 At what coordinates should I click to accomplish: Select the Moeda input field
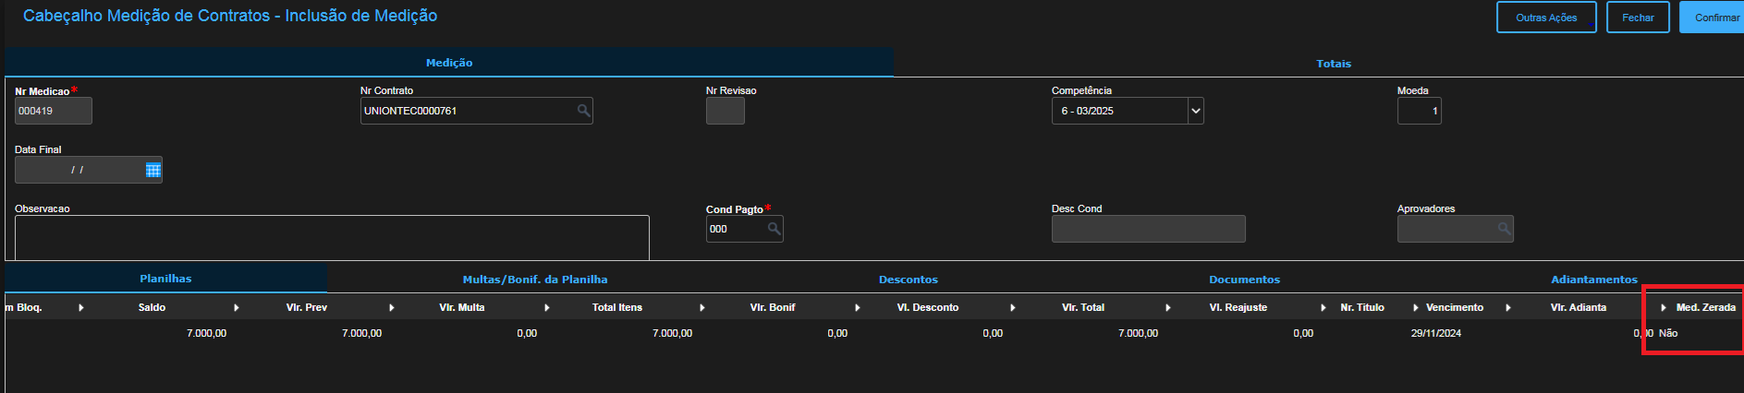[x=1419, y=111]
